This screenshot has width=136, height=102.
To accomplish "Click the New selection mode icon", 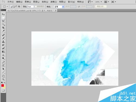I will coord(11,7).
